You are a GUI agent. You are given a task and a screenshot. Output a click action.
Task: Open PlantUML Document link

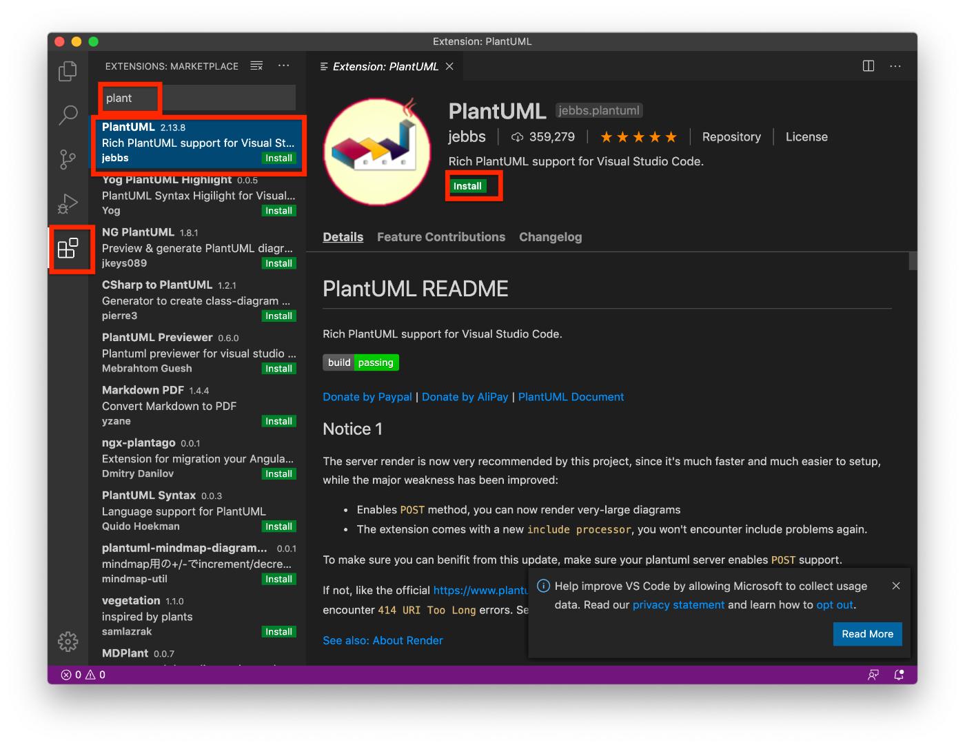point(571,397)
